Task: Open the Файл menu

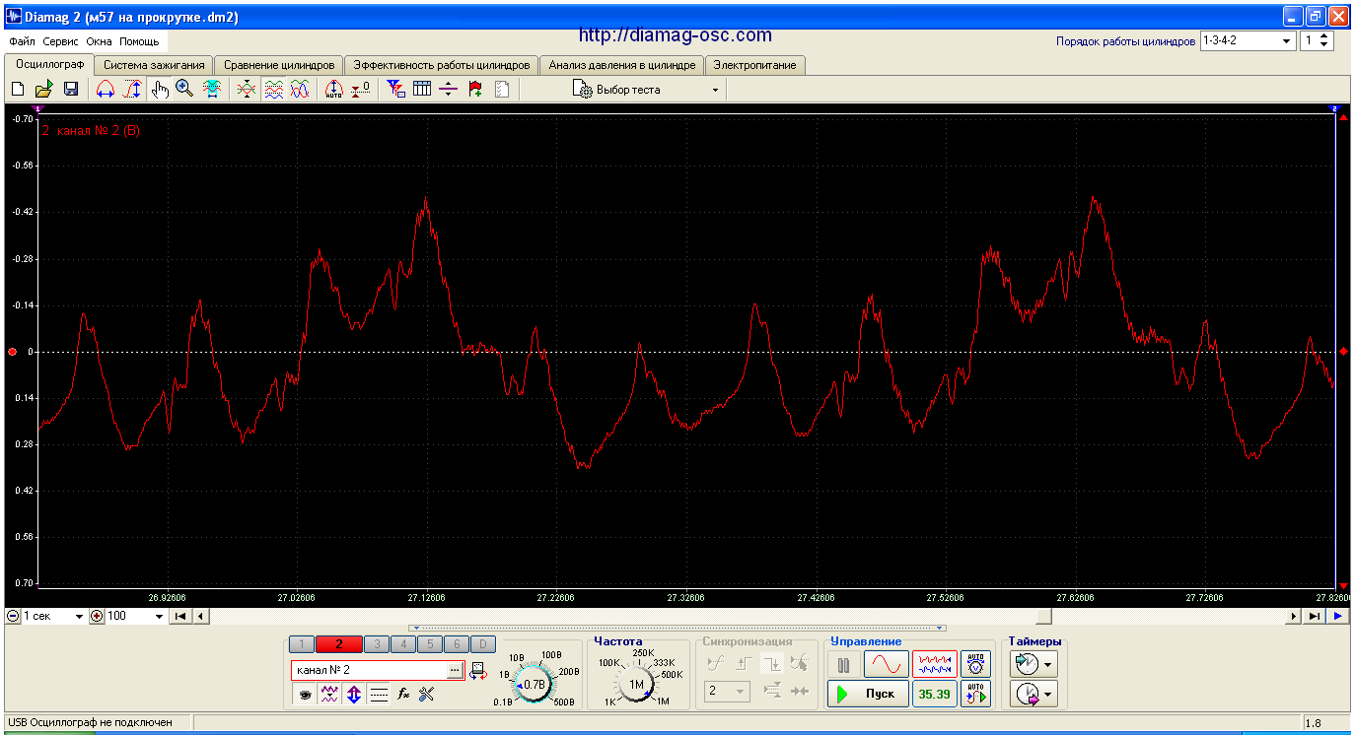Action: tap(22, 42)
